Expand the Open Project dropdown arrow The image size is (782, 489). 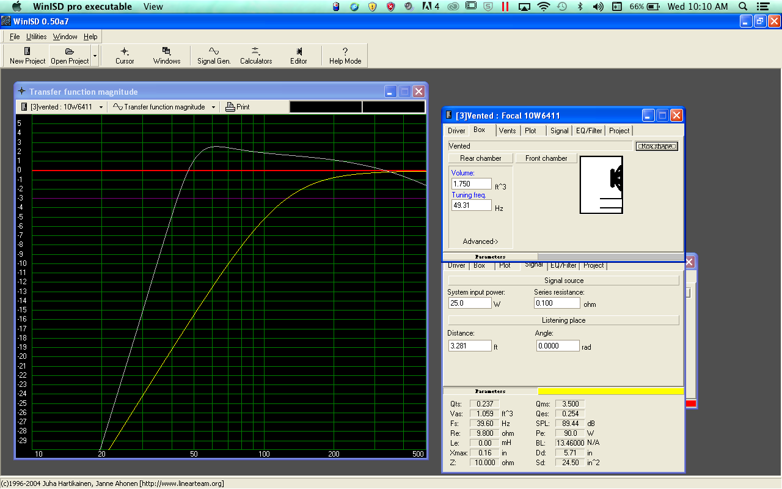tap(95, 56)
